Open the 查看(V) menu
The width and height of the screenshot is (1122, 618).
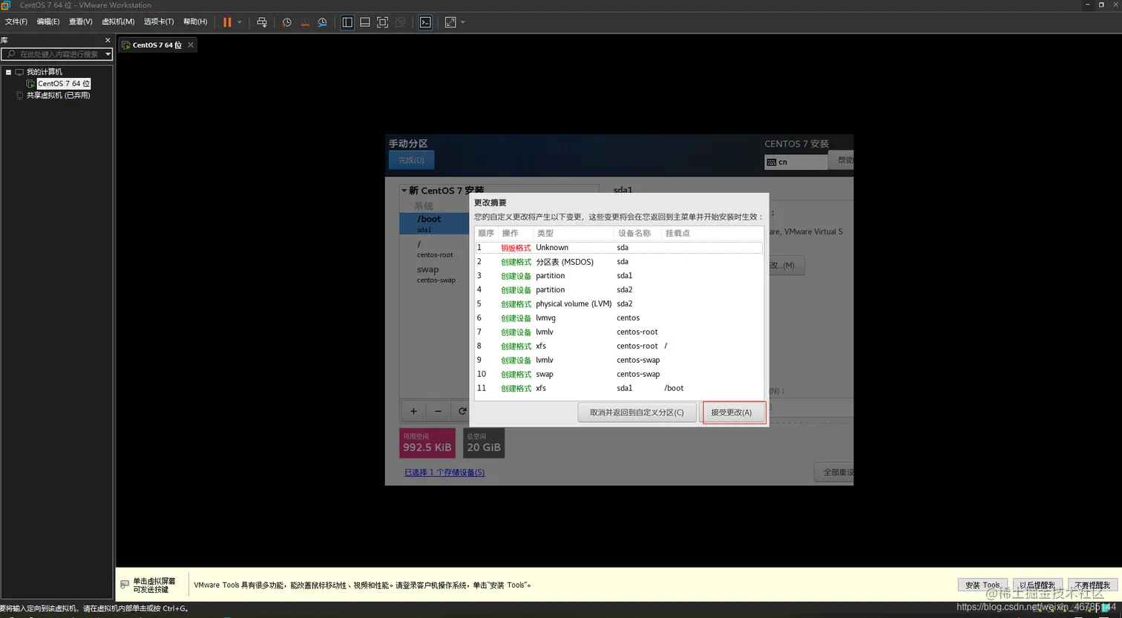[81, 22]
